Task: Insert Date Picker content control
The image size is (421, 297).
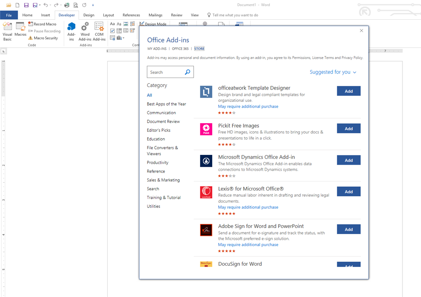Action: point(132,30)
